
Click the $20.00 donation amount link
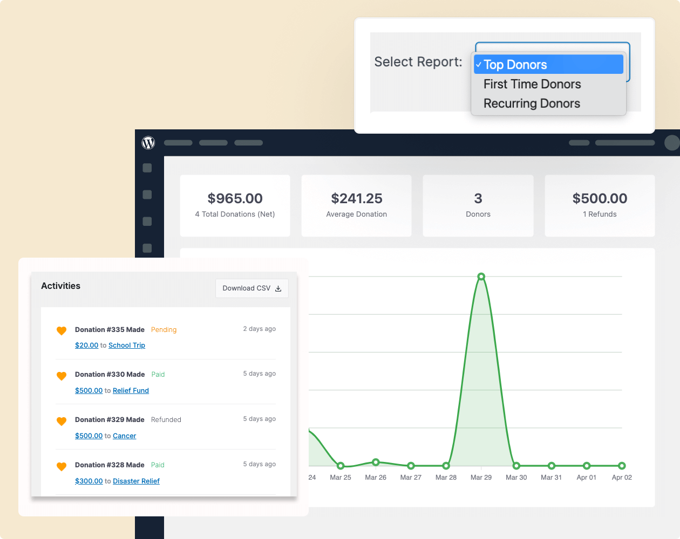click(86, 345)
